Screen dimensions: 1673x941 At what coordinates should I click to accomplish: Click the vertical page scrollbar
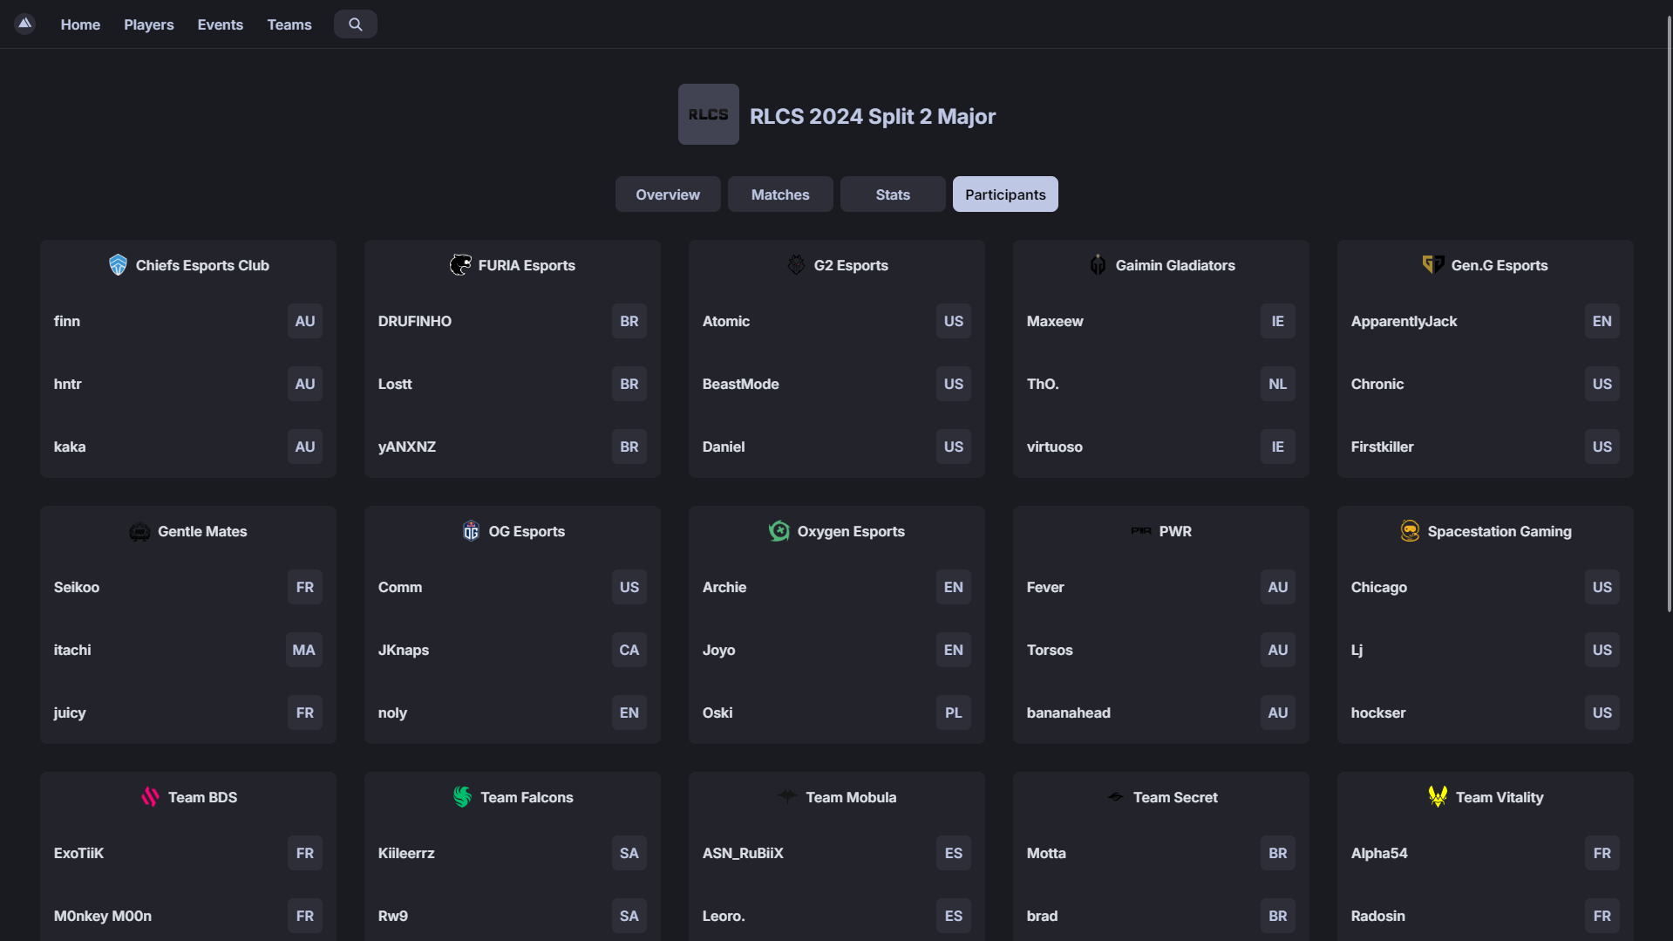[x=1669, y=314]
